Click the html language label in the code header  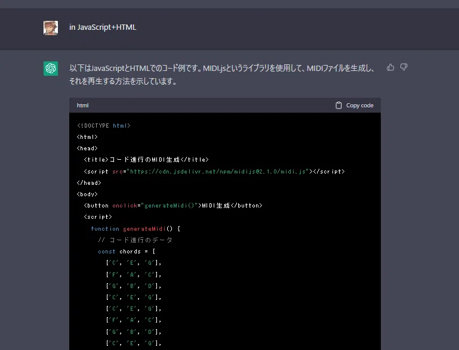pos(82,106)
